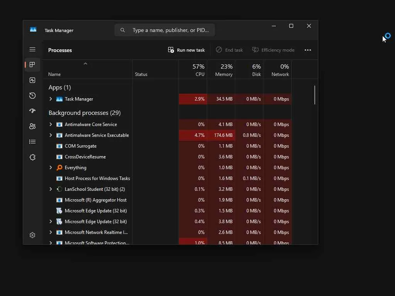Click the Everything search app icon
Image resolution: width=395 pixels, height=296 pixels.
coord(59,168)
